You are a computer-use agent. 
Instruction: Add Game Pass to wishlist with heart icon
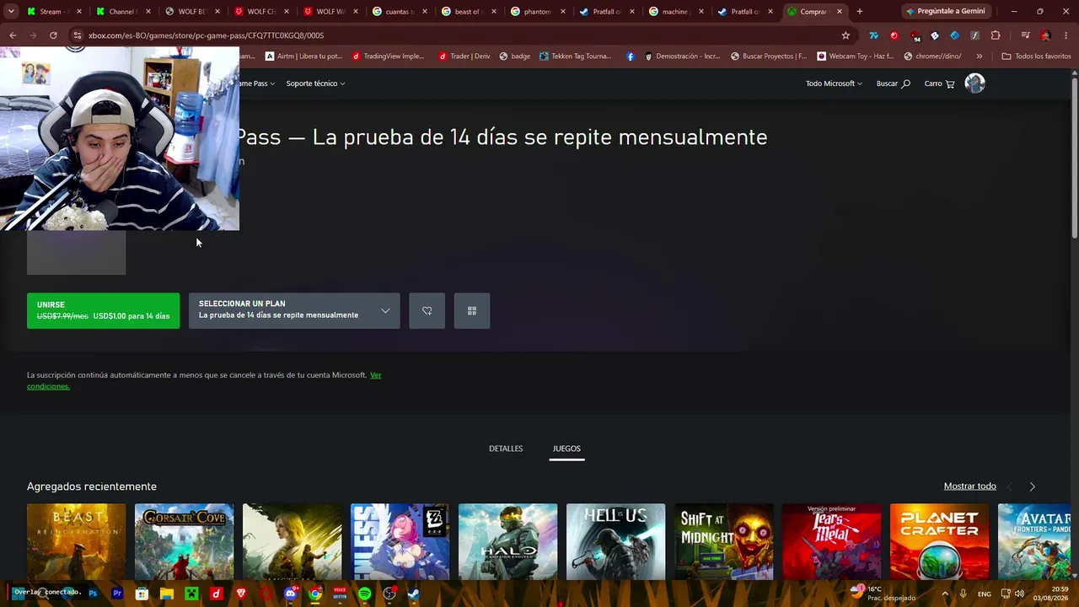click(427, 310)
